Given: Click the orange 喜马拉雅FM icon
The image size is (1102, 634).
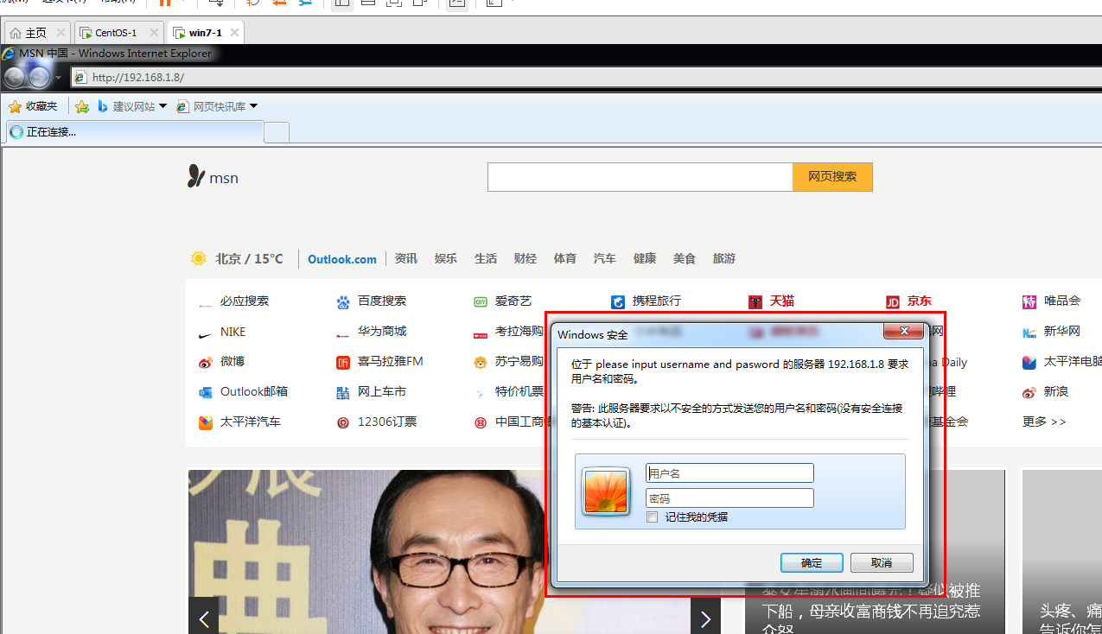Looking at the screenshot, I should [x=343, y=363].
